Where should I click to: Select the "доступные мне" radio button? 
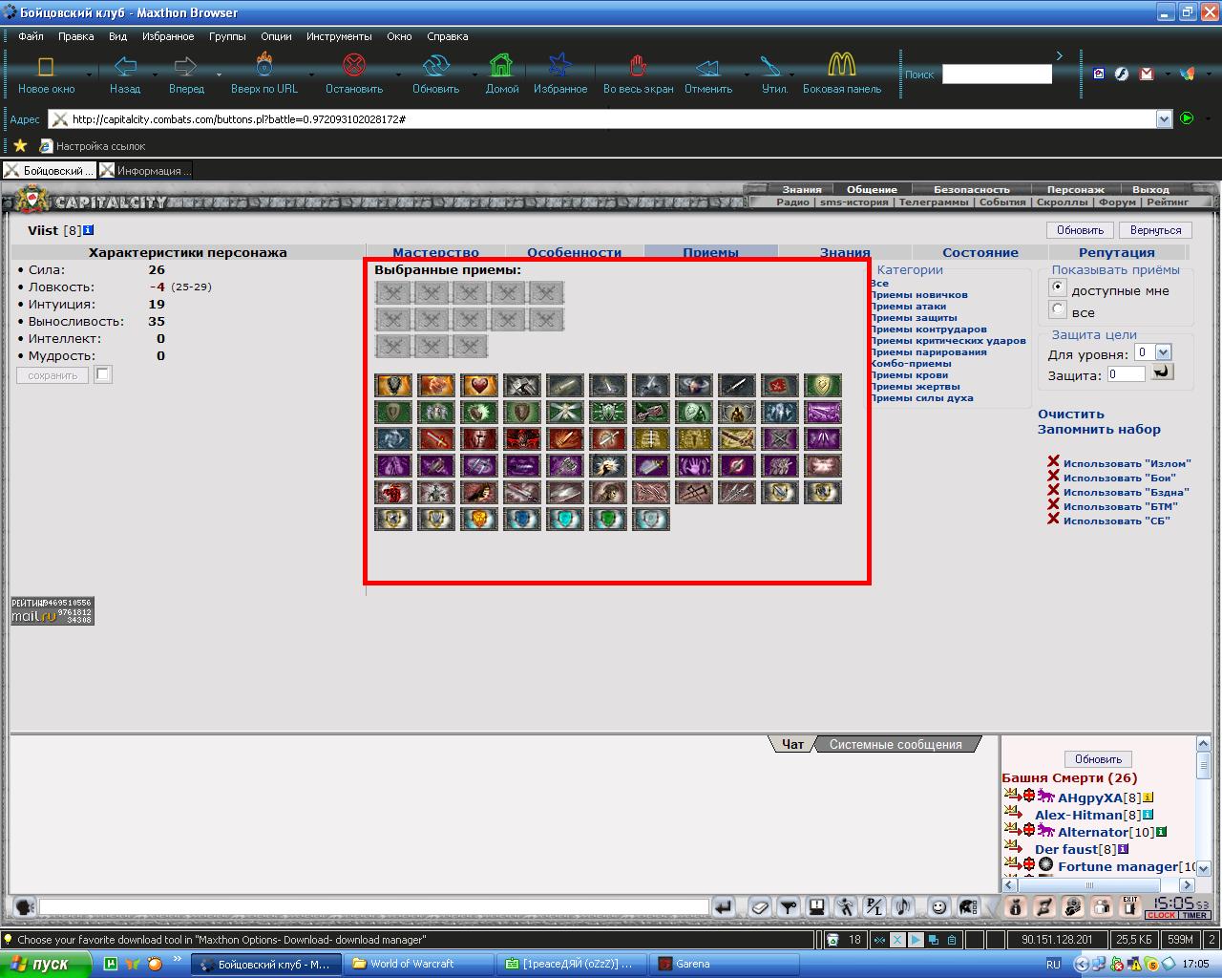(1058, 287)
